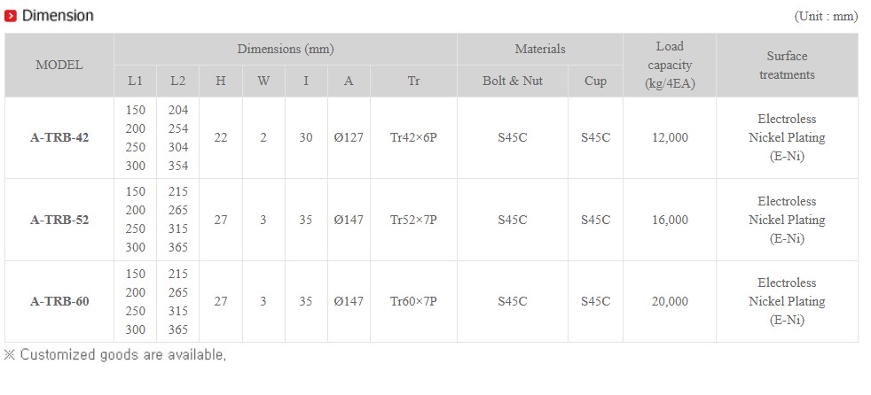
Task: Select the Tr42×6P thread value
Action: [x=413, y=138]
